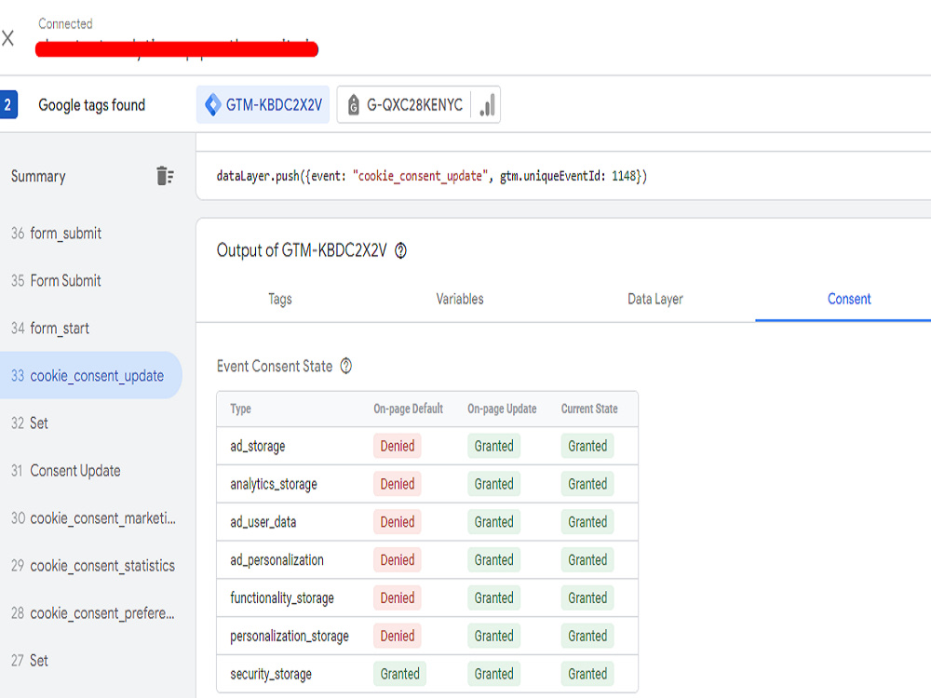Click ad_personalization Current State Granted badge
Viewport: 931px width, 698px height.
point(587,560)
